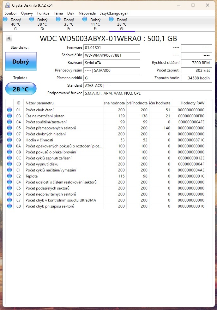Click the Podporované funkce field

pos(148,93)
